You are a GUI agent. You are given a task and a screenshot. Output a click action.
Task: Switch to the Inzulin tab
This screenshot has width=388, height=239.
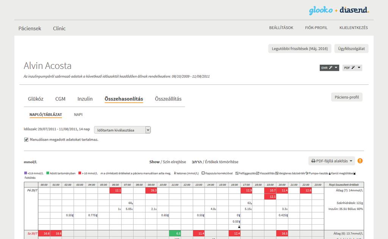85,99
